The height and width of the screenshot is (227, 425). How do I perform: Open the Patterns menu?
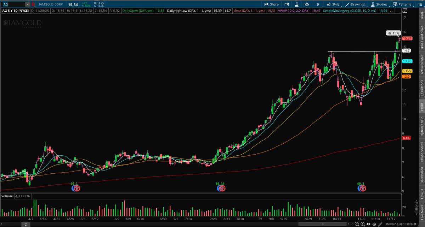(x=402, y=4)
